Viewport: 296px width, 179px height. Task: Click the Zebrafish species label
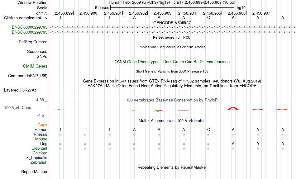pyautogui.click(x=39, y=162)
